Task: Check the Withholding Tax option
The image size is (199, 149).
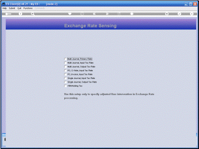Action: 65,86
